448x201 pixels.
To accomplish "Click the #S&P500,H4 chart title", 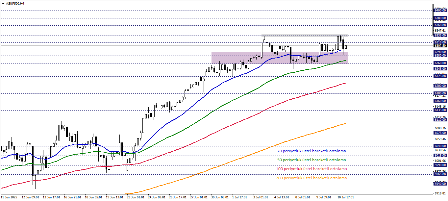I will point(15,3).
